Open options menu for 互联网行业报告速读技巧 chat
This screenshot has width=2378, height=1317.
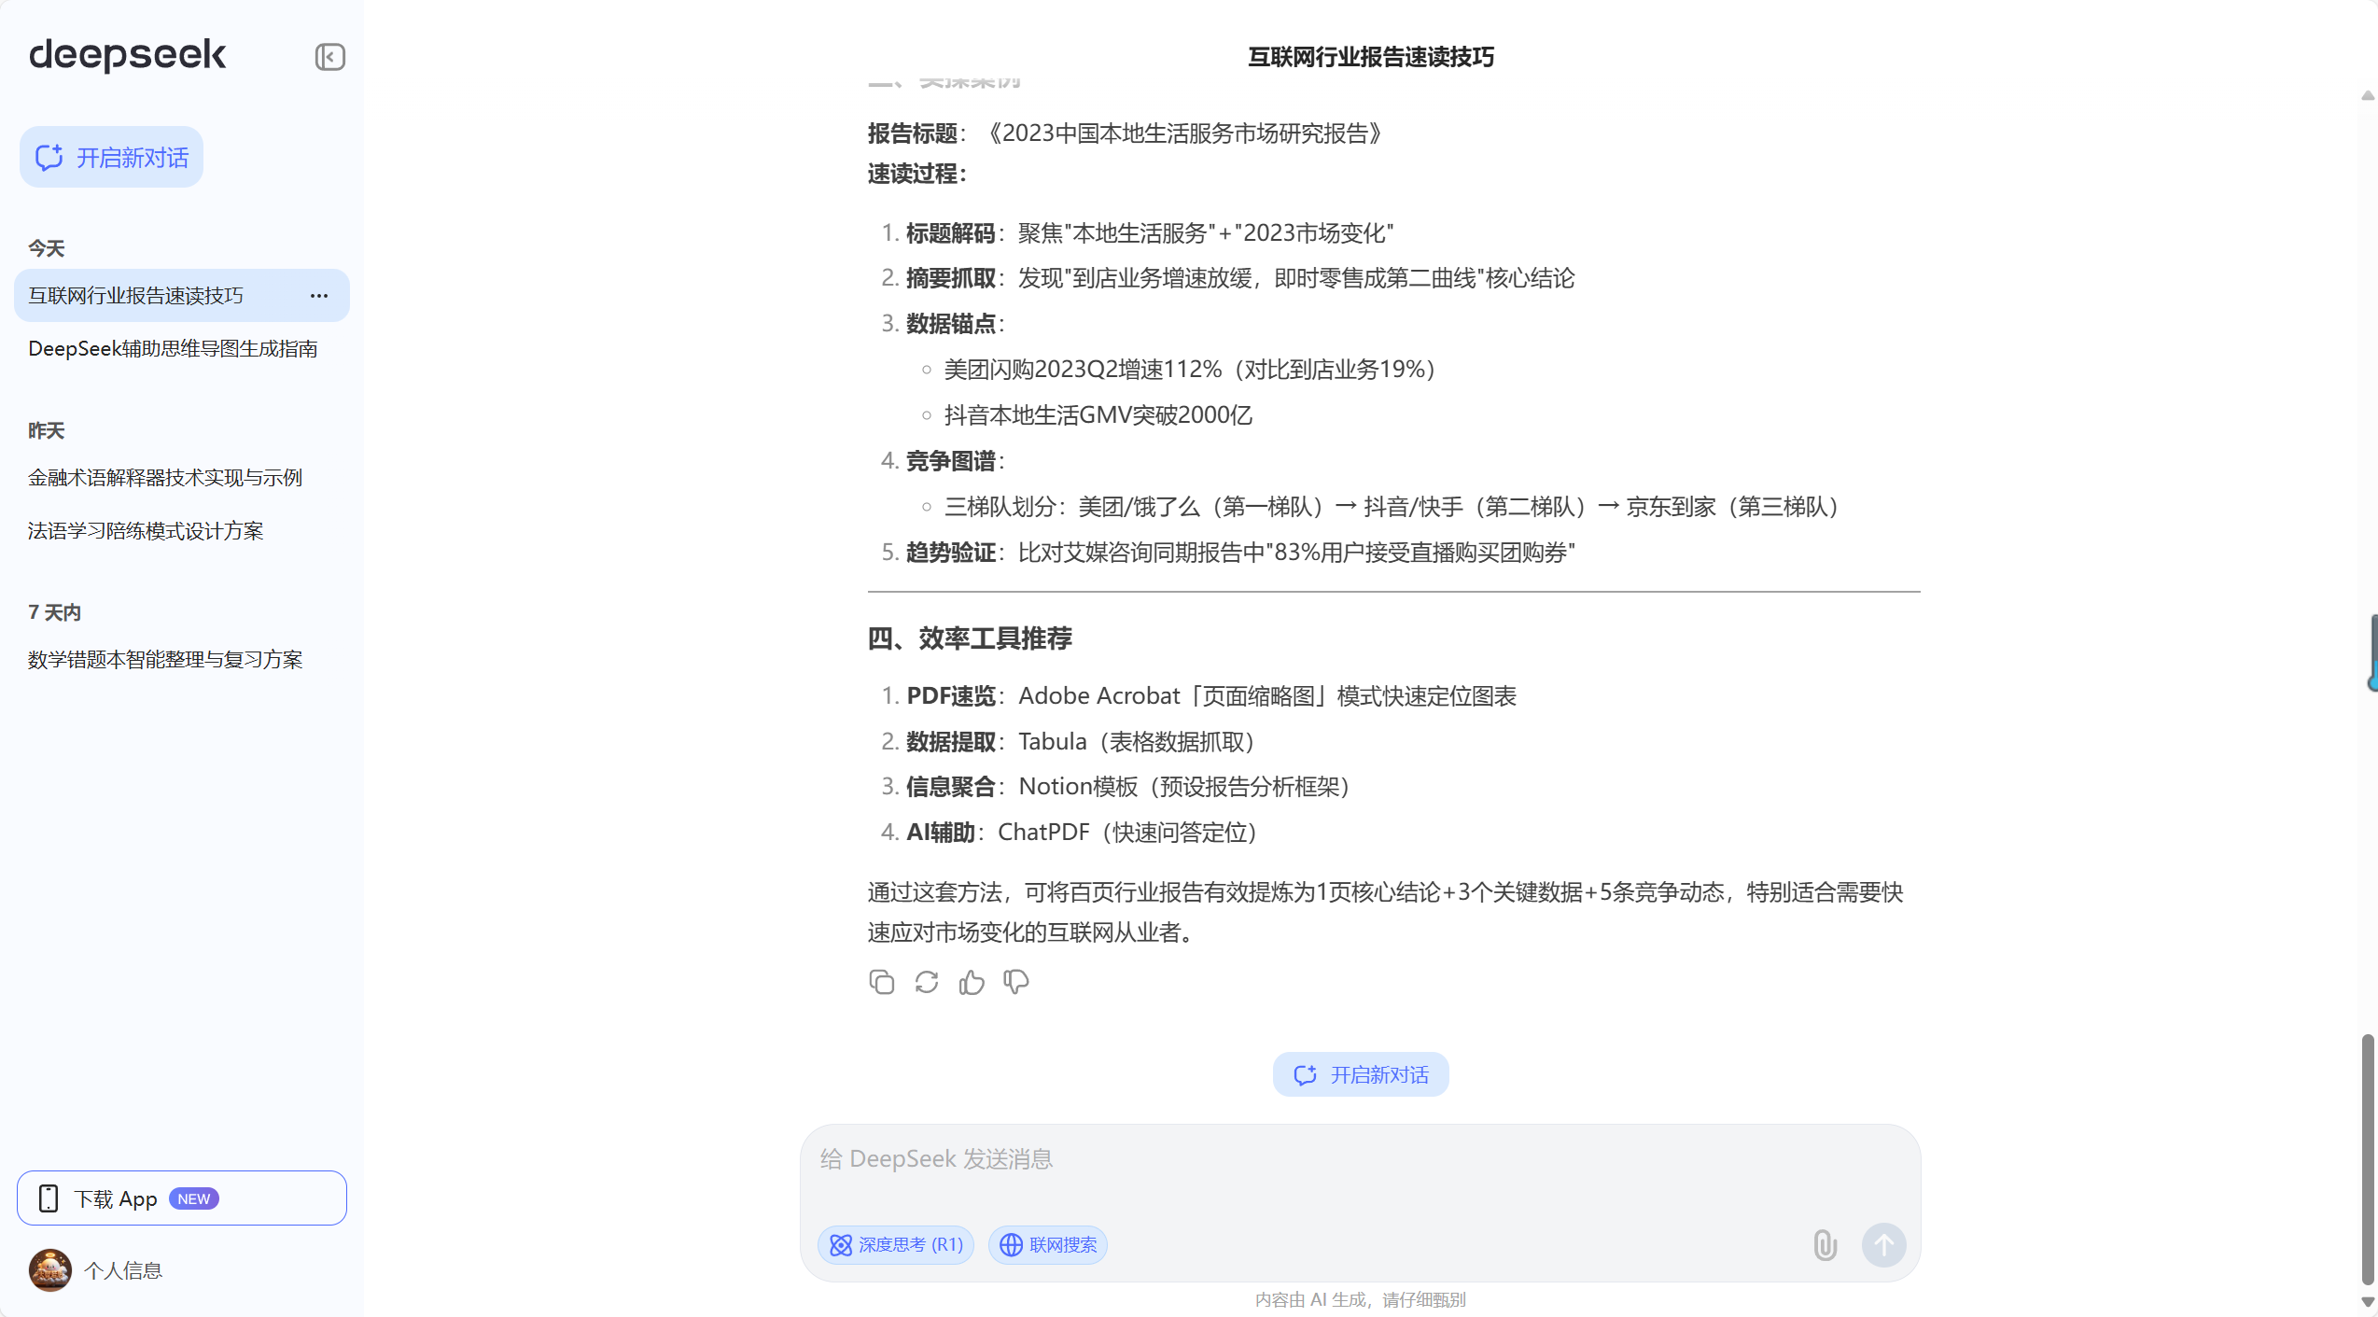(319, 296)
